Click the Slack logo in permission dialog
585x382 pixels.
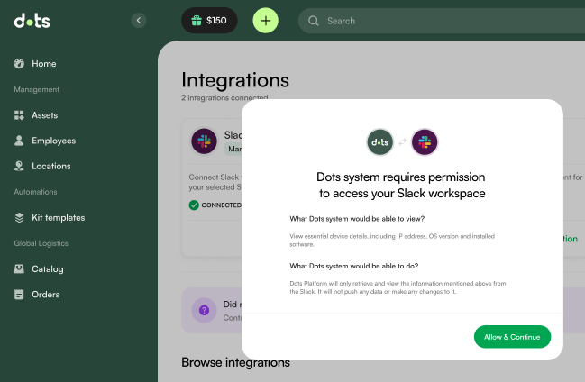[x=425, y=142]
